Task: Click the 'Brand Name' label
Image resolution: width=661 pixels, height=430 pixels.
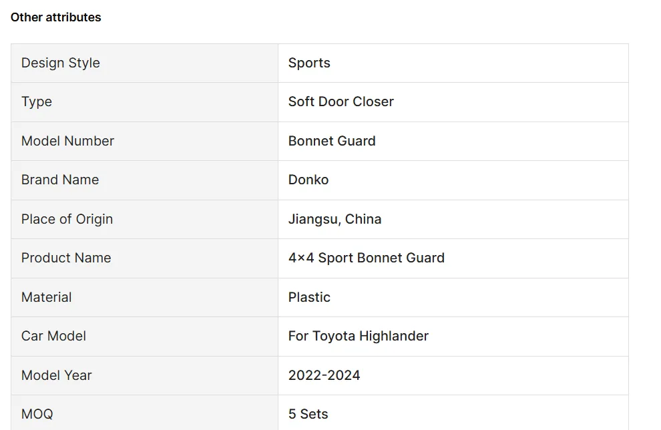Action: 60,180
